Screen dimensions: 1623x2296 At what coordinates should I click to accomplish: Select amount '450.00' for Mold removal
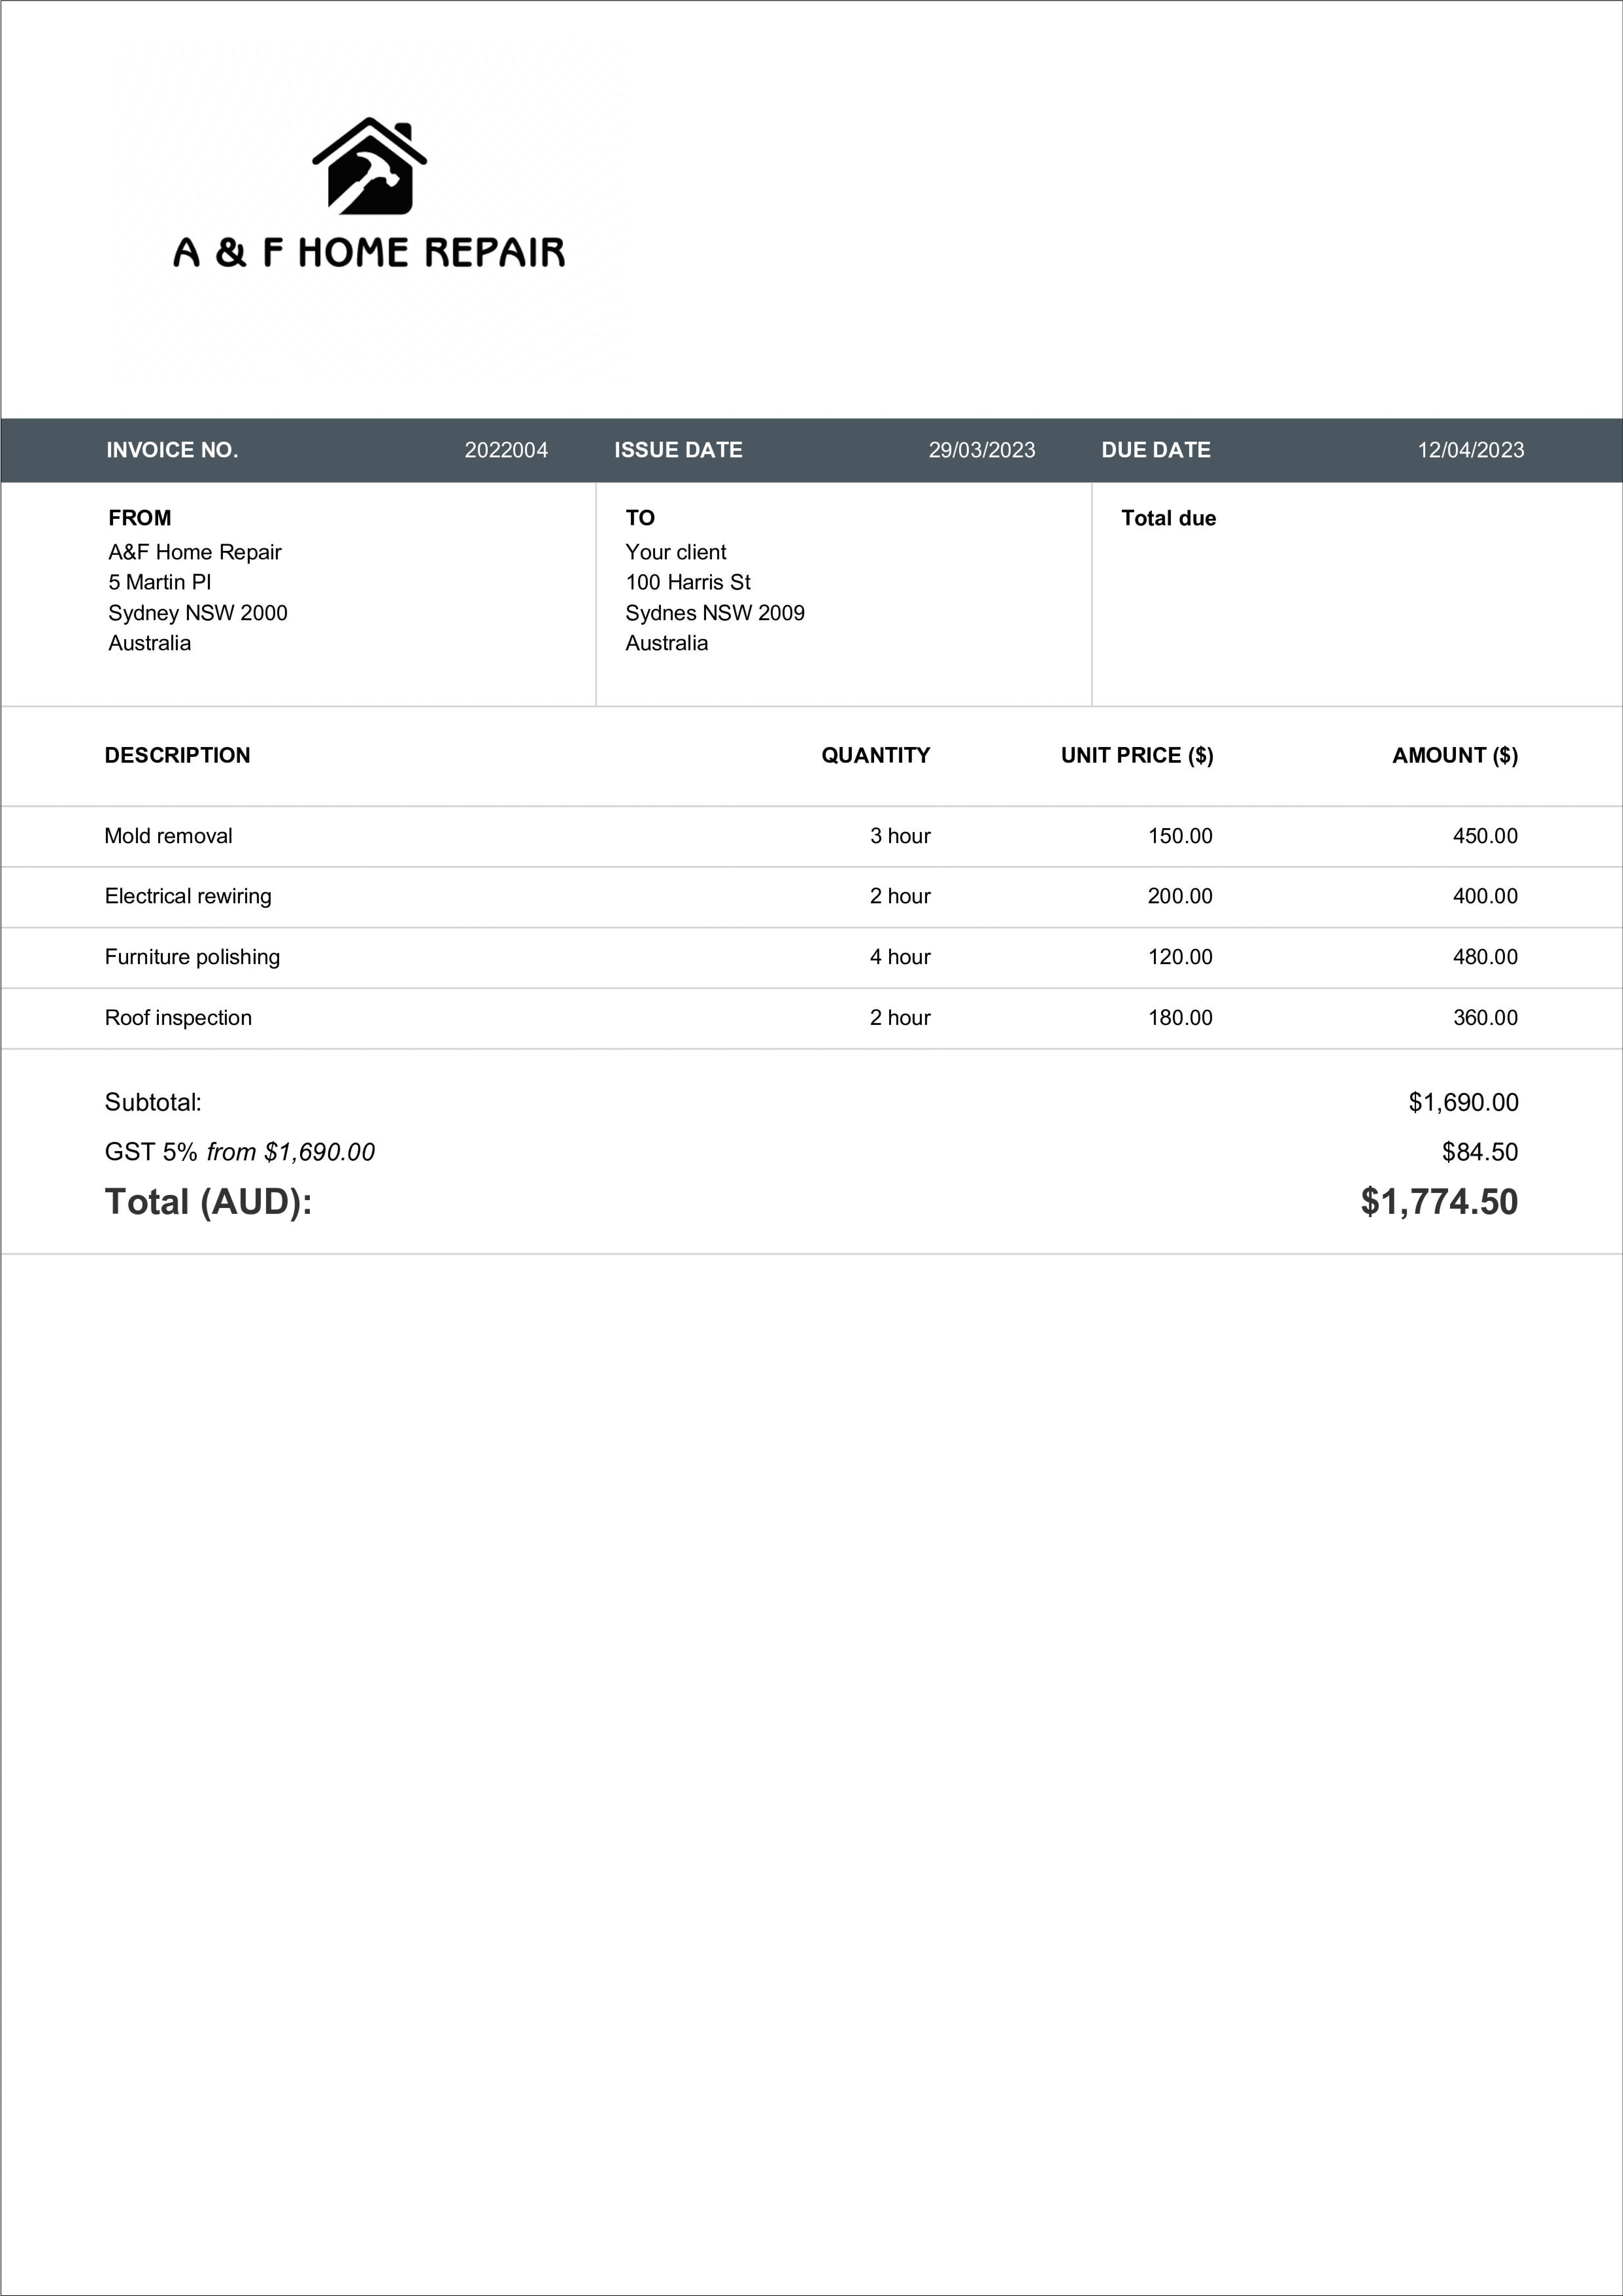[1485, 836]
